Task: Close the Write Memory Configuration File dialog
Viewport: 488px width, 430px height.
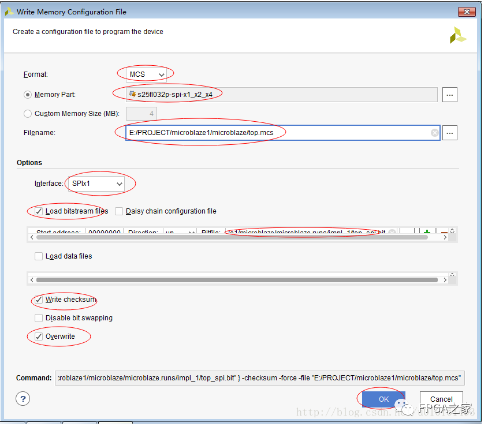Action: pos(467,12)
